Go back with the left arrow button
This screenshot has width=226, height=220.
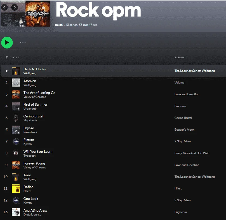[x=4, y=7]
